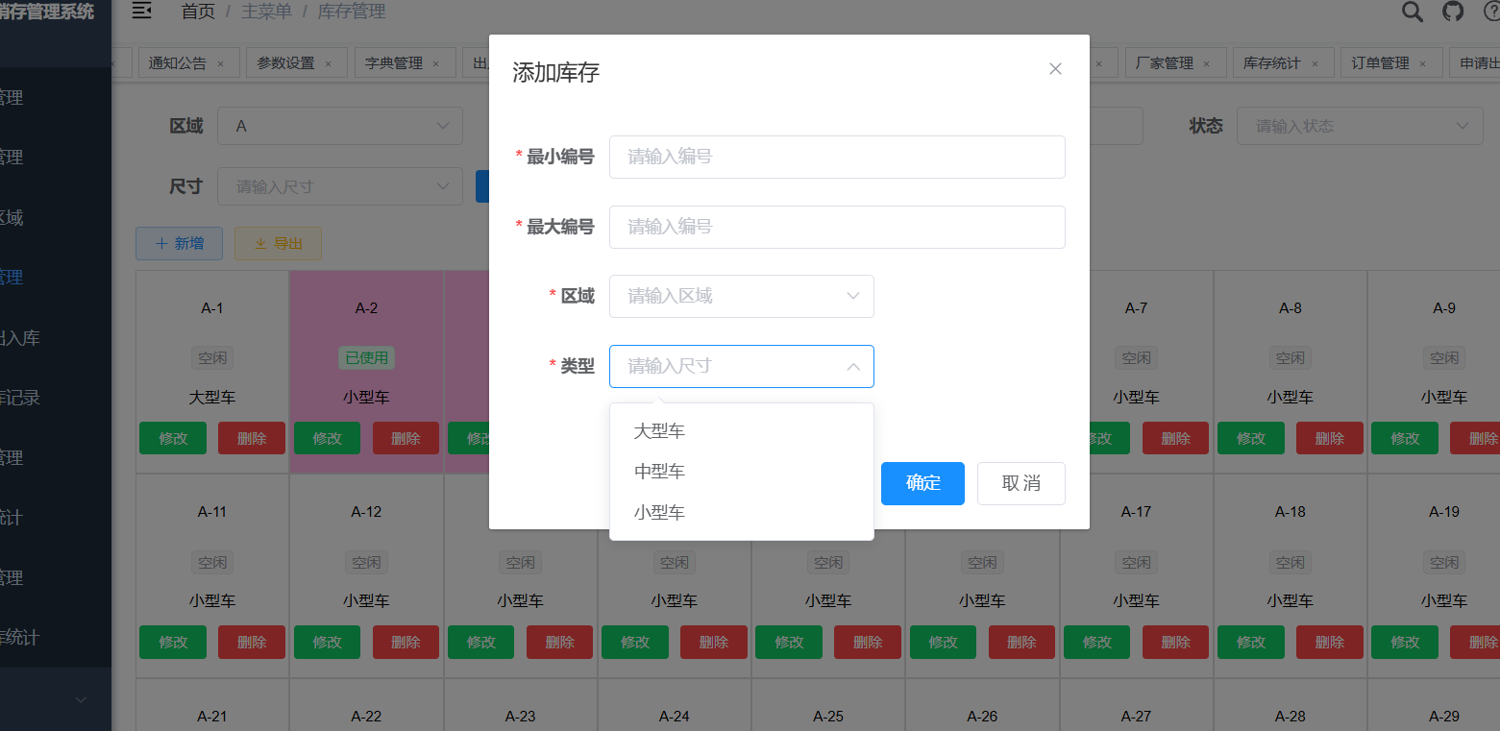Confirm with the 确定 button
The height and width of the screenshot is (731, 1500).
point(922,483)
